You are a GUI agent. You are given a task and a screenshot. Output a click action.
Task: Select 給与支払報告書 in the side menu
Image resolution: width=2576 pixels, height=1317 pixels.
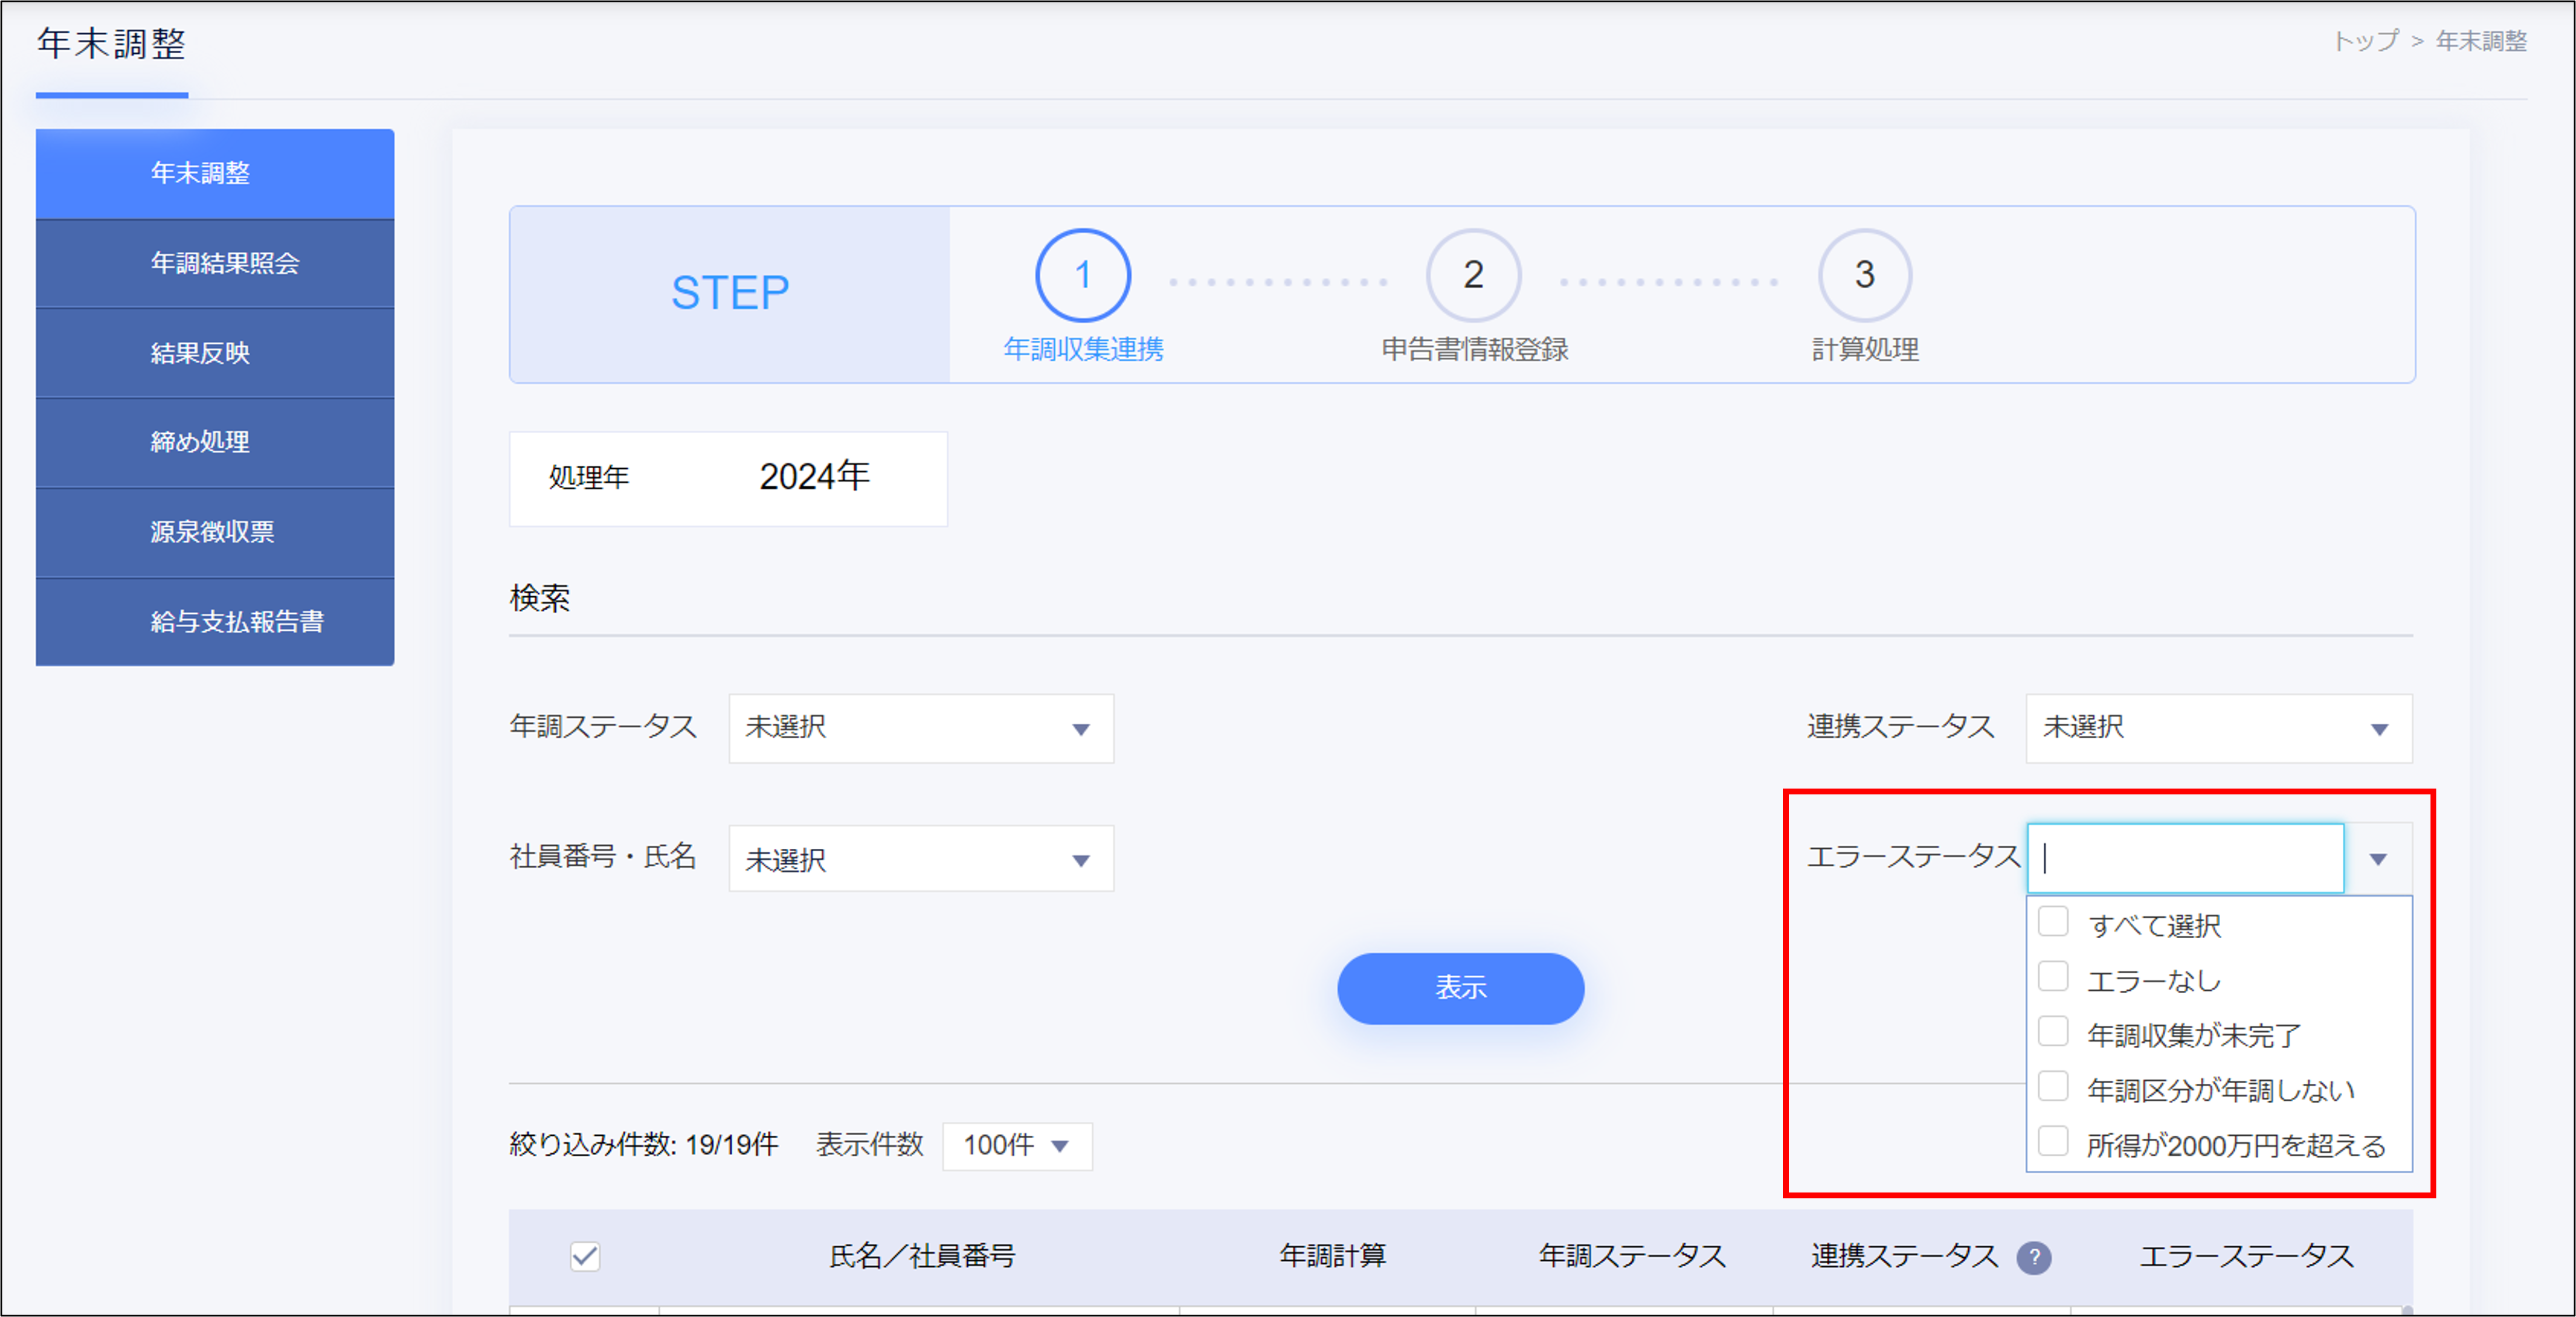(214, 622)
